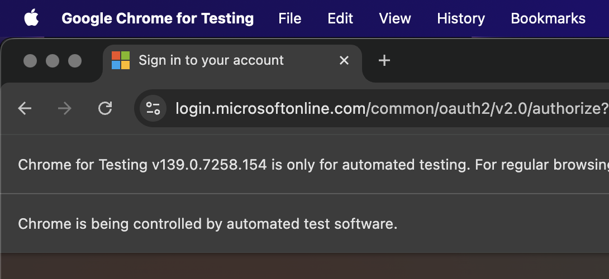Image resolution: width=609 pixels, height=279 pixels.
Task: Open the Edit menu
Action: tap(340, 18)
